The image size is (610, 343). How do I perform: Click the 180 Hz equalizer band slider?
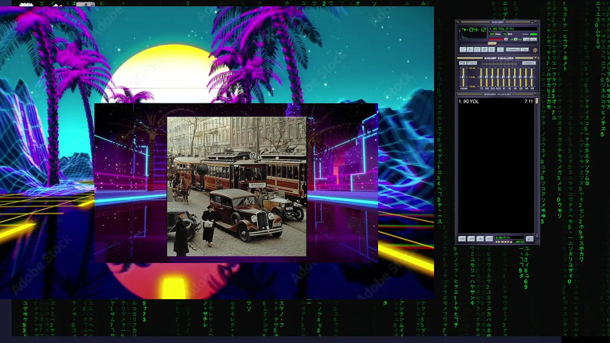pos(487,77)
